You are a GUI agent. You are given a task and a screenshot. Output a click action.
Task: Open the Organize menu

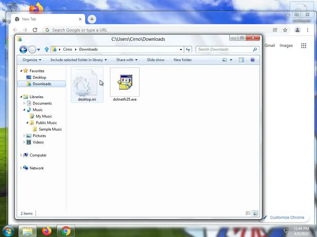point(32,60)
